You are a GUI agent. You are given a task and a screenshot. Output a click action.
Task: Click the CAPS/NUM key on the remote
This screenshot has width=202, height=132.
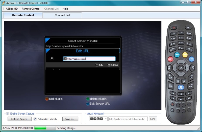[x=189, y=49]
